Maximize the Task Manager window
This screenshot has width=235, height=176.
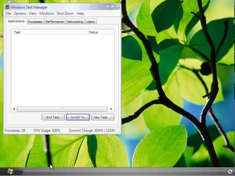pyautogui.click(x=113, y=7)
